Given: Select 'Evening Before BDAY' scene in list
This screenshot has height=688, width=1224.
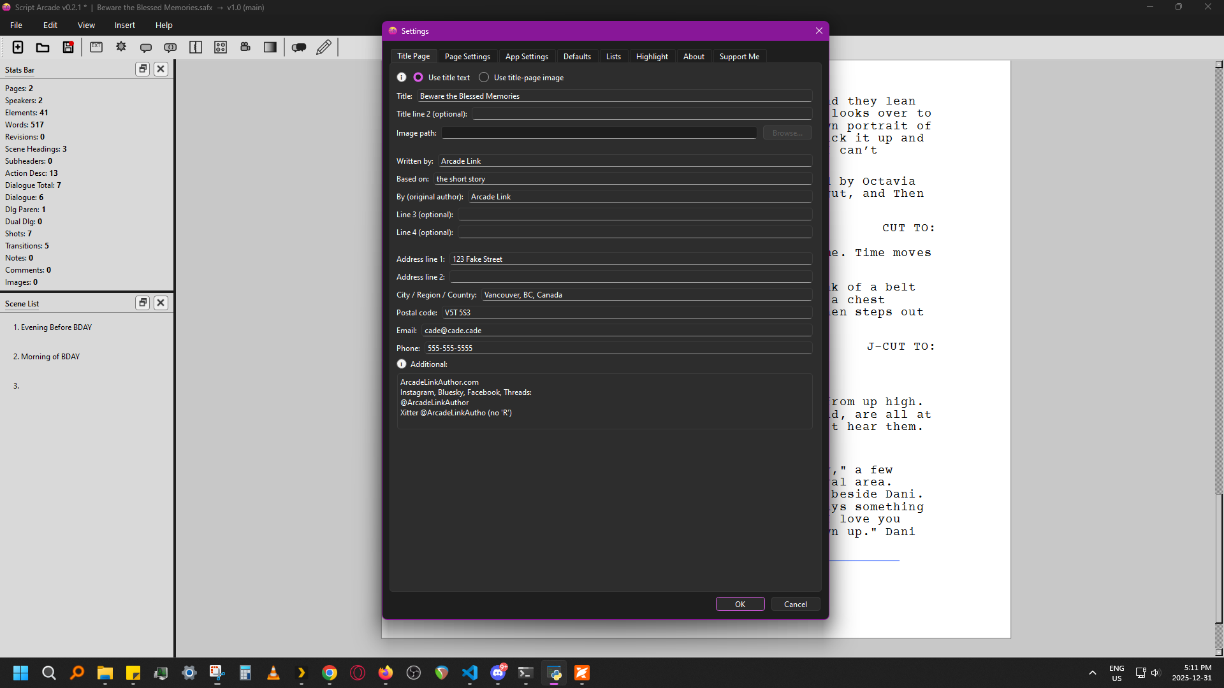Looking at the screenshot, I should point(56,327).
